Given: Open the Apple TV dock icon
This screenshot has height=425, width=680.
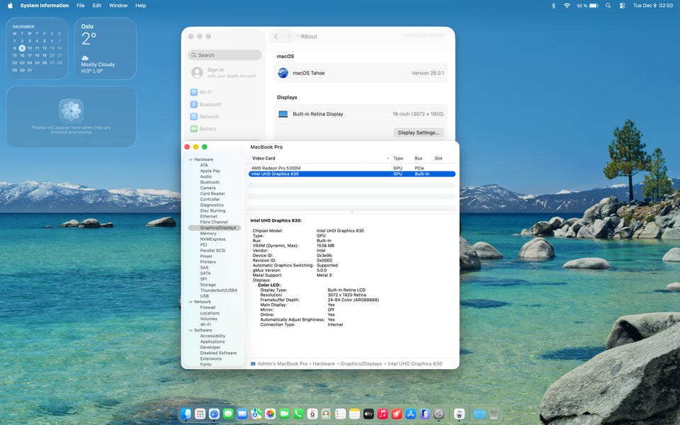Looking at the screenshot, I should [x=368, y=414].
